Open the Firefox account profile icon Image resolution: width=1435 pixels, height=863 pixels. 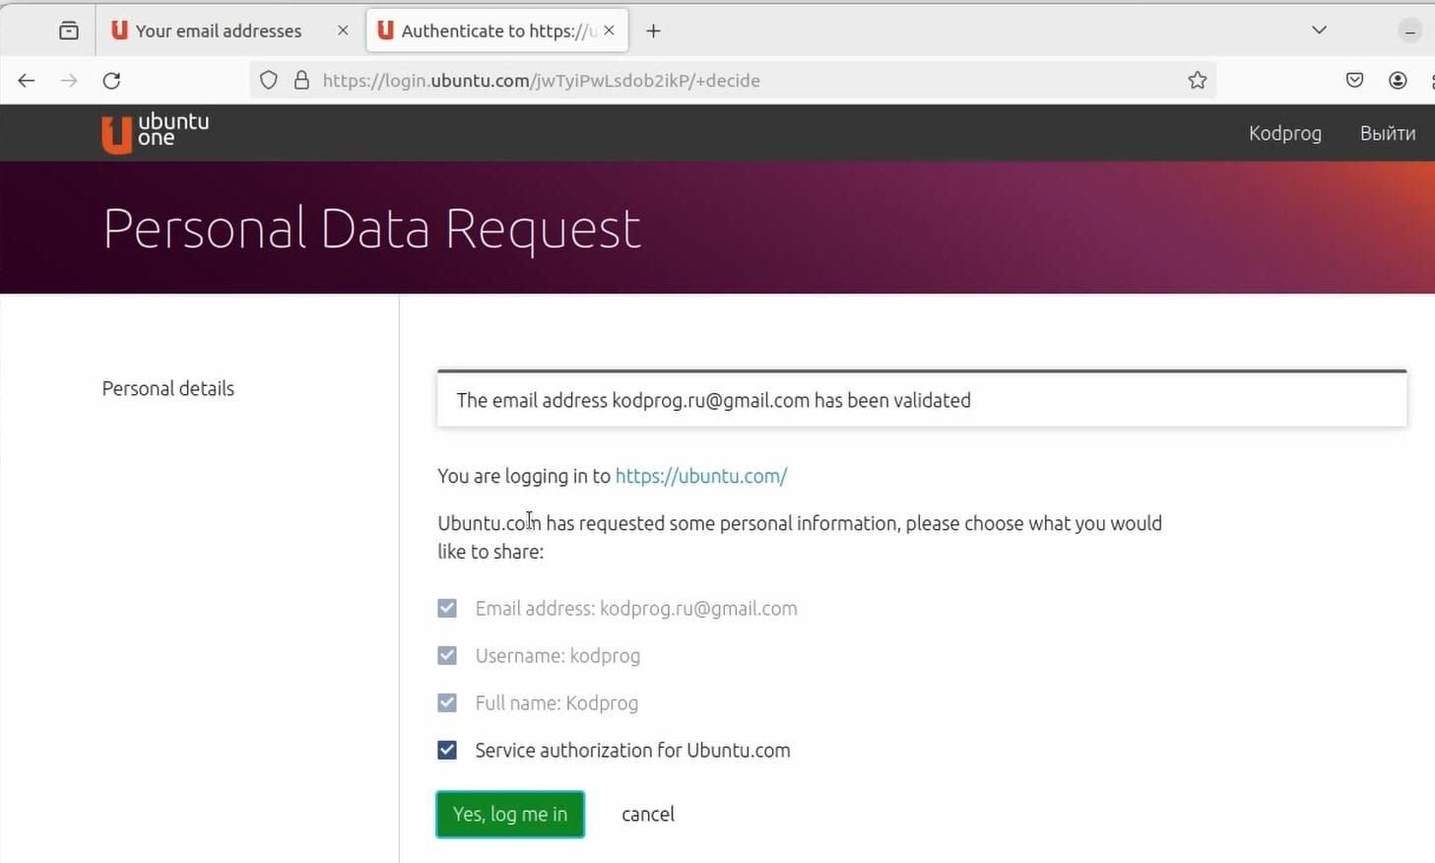point(1398,81)
